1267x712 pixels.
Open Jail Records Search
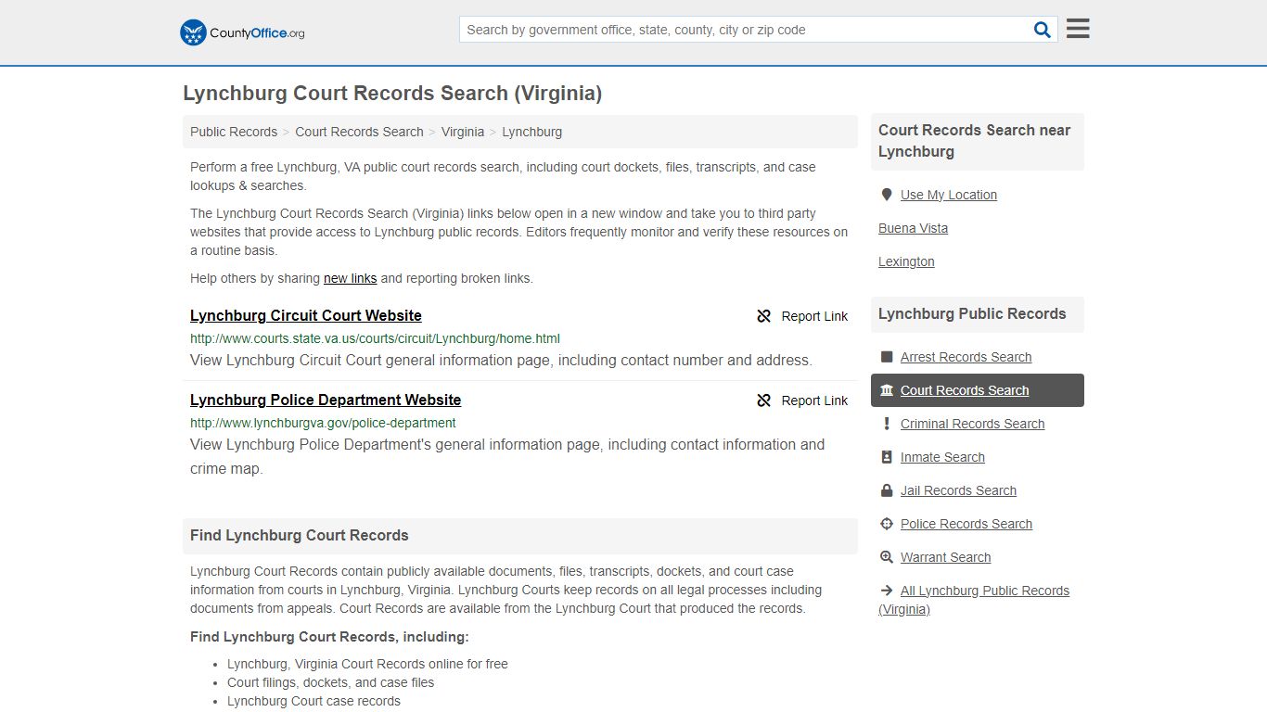click(958, 490)
